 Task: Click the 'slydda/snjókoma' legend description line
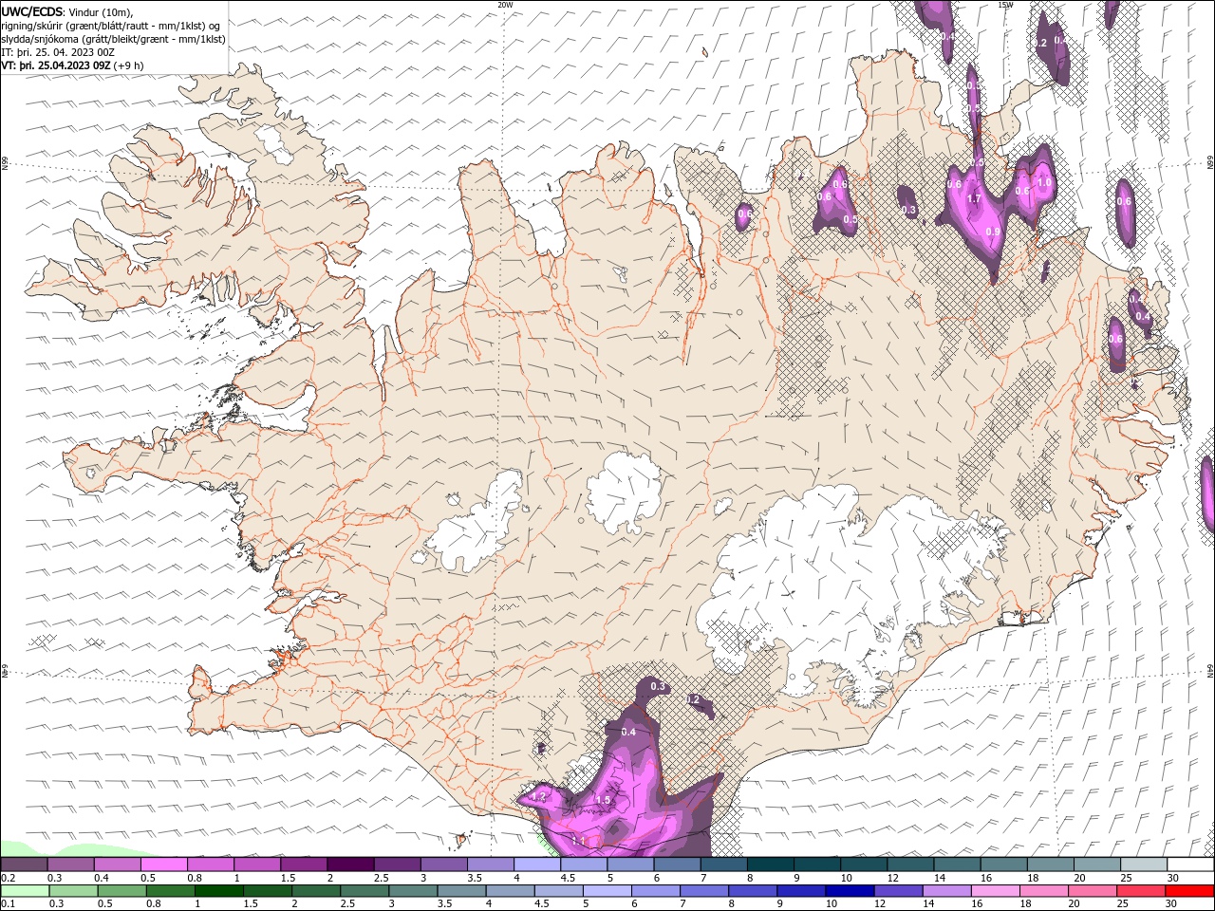point(114,39)
